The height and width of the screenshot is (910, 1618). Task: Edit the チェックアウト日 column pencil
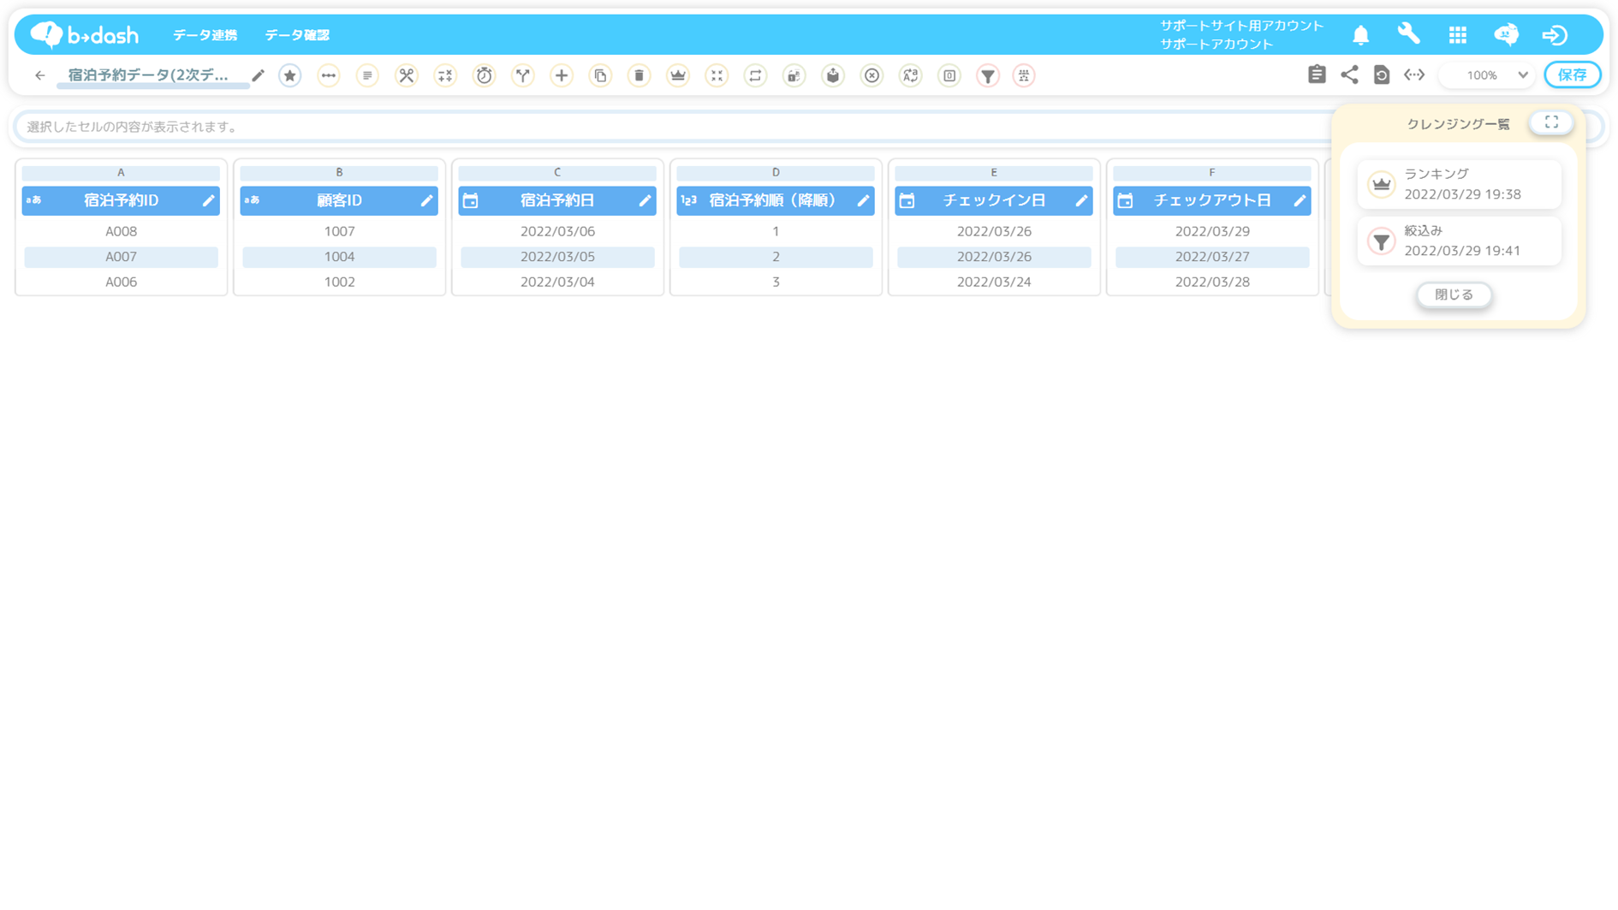pyautogui.click(x=1300, y=200)
